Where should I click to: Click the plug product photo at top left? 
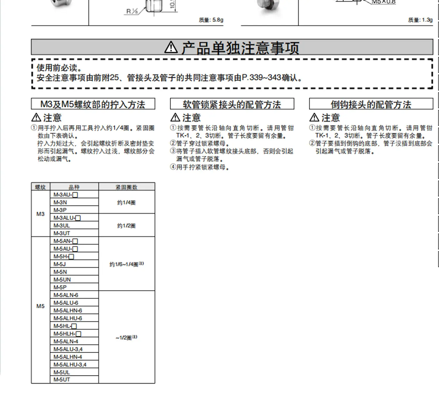tap(61, 4)
